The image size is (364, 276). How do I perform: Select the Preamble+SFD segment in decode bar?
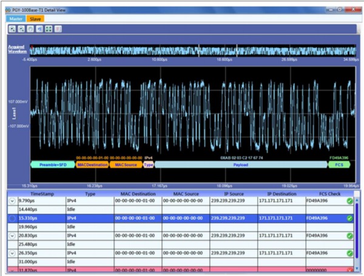pyautogui.click(x=53, y=165)
